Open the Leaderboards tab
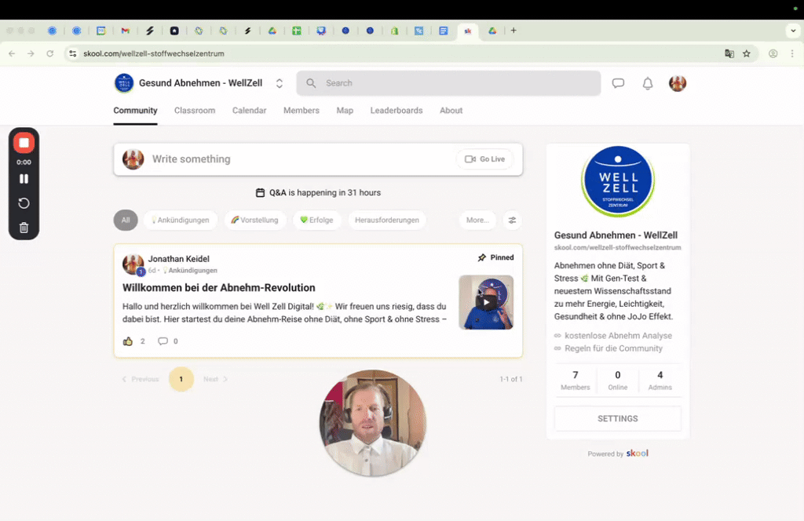Screen dimensions: 804x521 pos(397,110)
